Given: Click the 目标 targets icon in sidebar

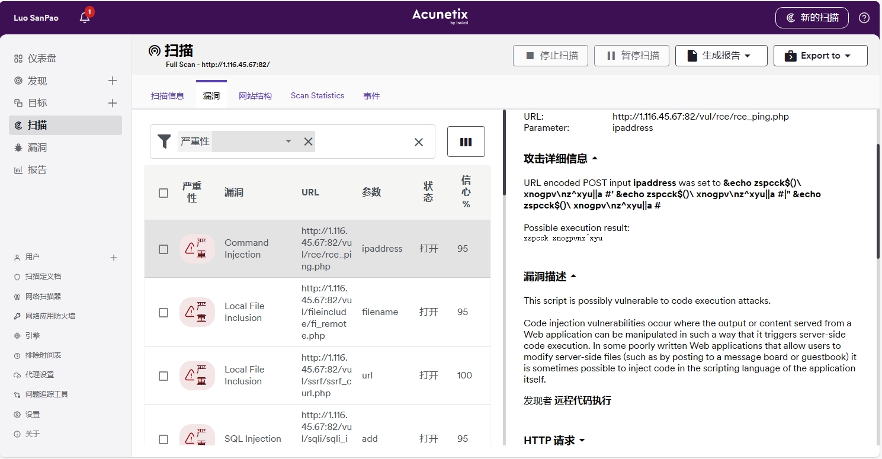Looking at the screenshot, I should (18, 103).
